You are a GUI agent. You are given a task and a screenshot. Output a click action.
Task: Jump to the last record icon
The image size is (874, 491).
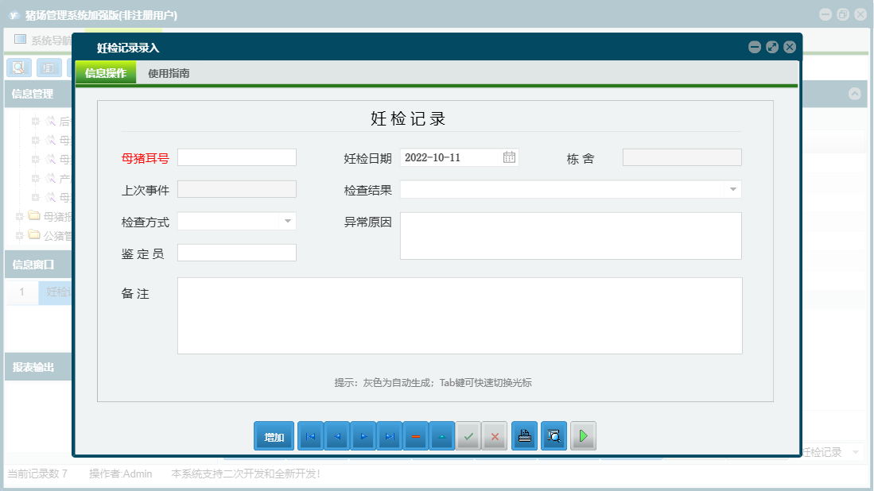[x=389, y=435]
